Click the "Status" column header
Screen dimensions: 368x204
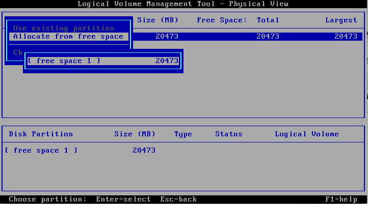pyautogui.click(x=228, y=134)
